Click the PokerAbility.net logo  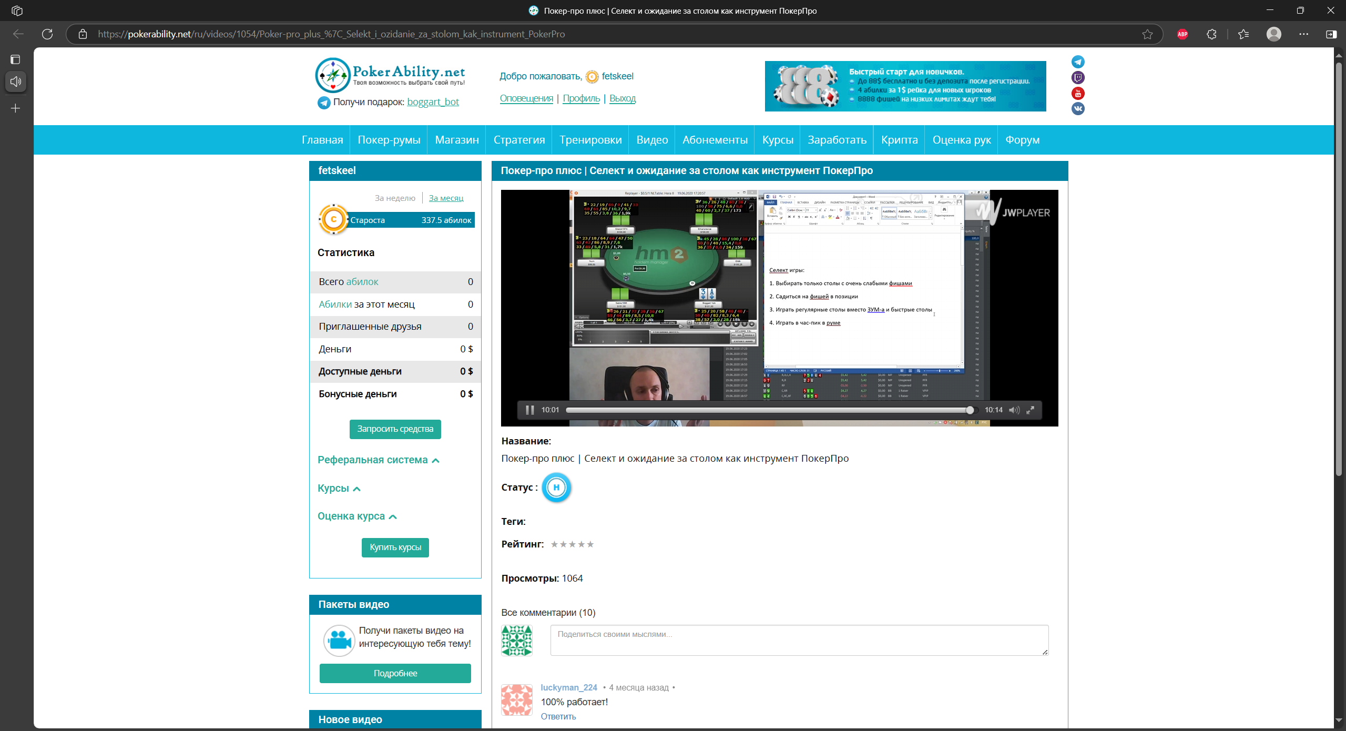coord(390,75)
